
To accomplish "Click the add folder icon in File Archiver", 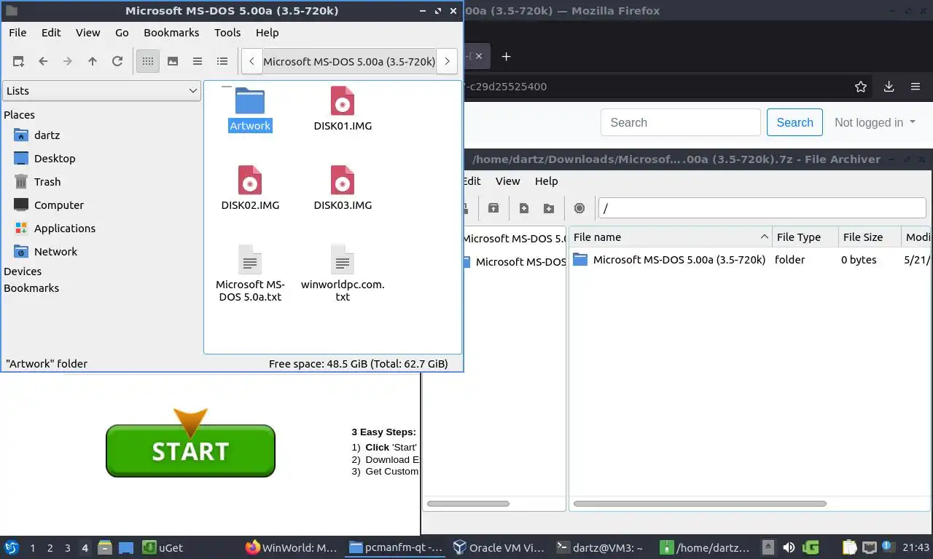I will tap(549, 208).
